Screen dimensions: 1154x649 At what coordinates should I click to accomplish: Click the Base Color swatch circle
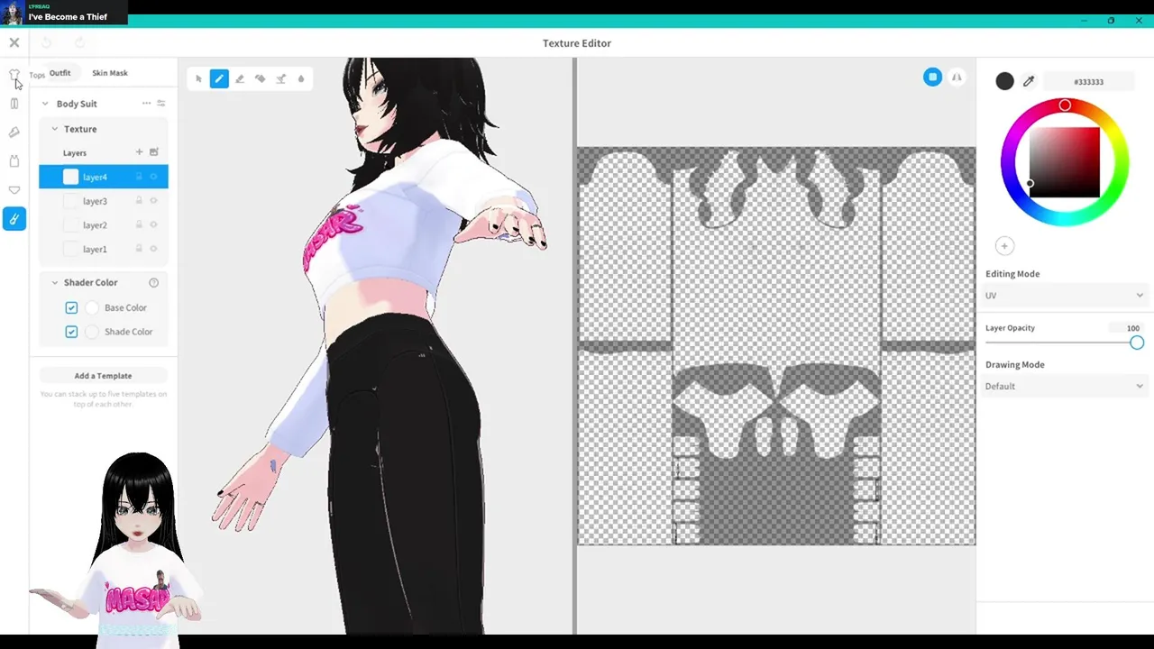point(92,307)
